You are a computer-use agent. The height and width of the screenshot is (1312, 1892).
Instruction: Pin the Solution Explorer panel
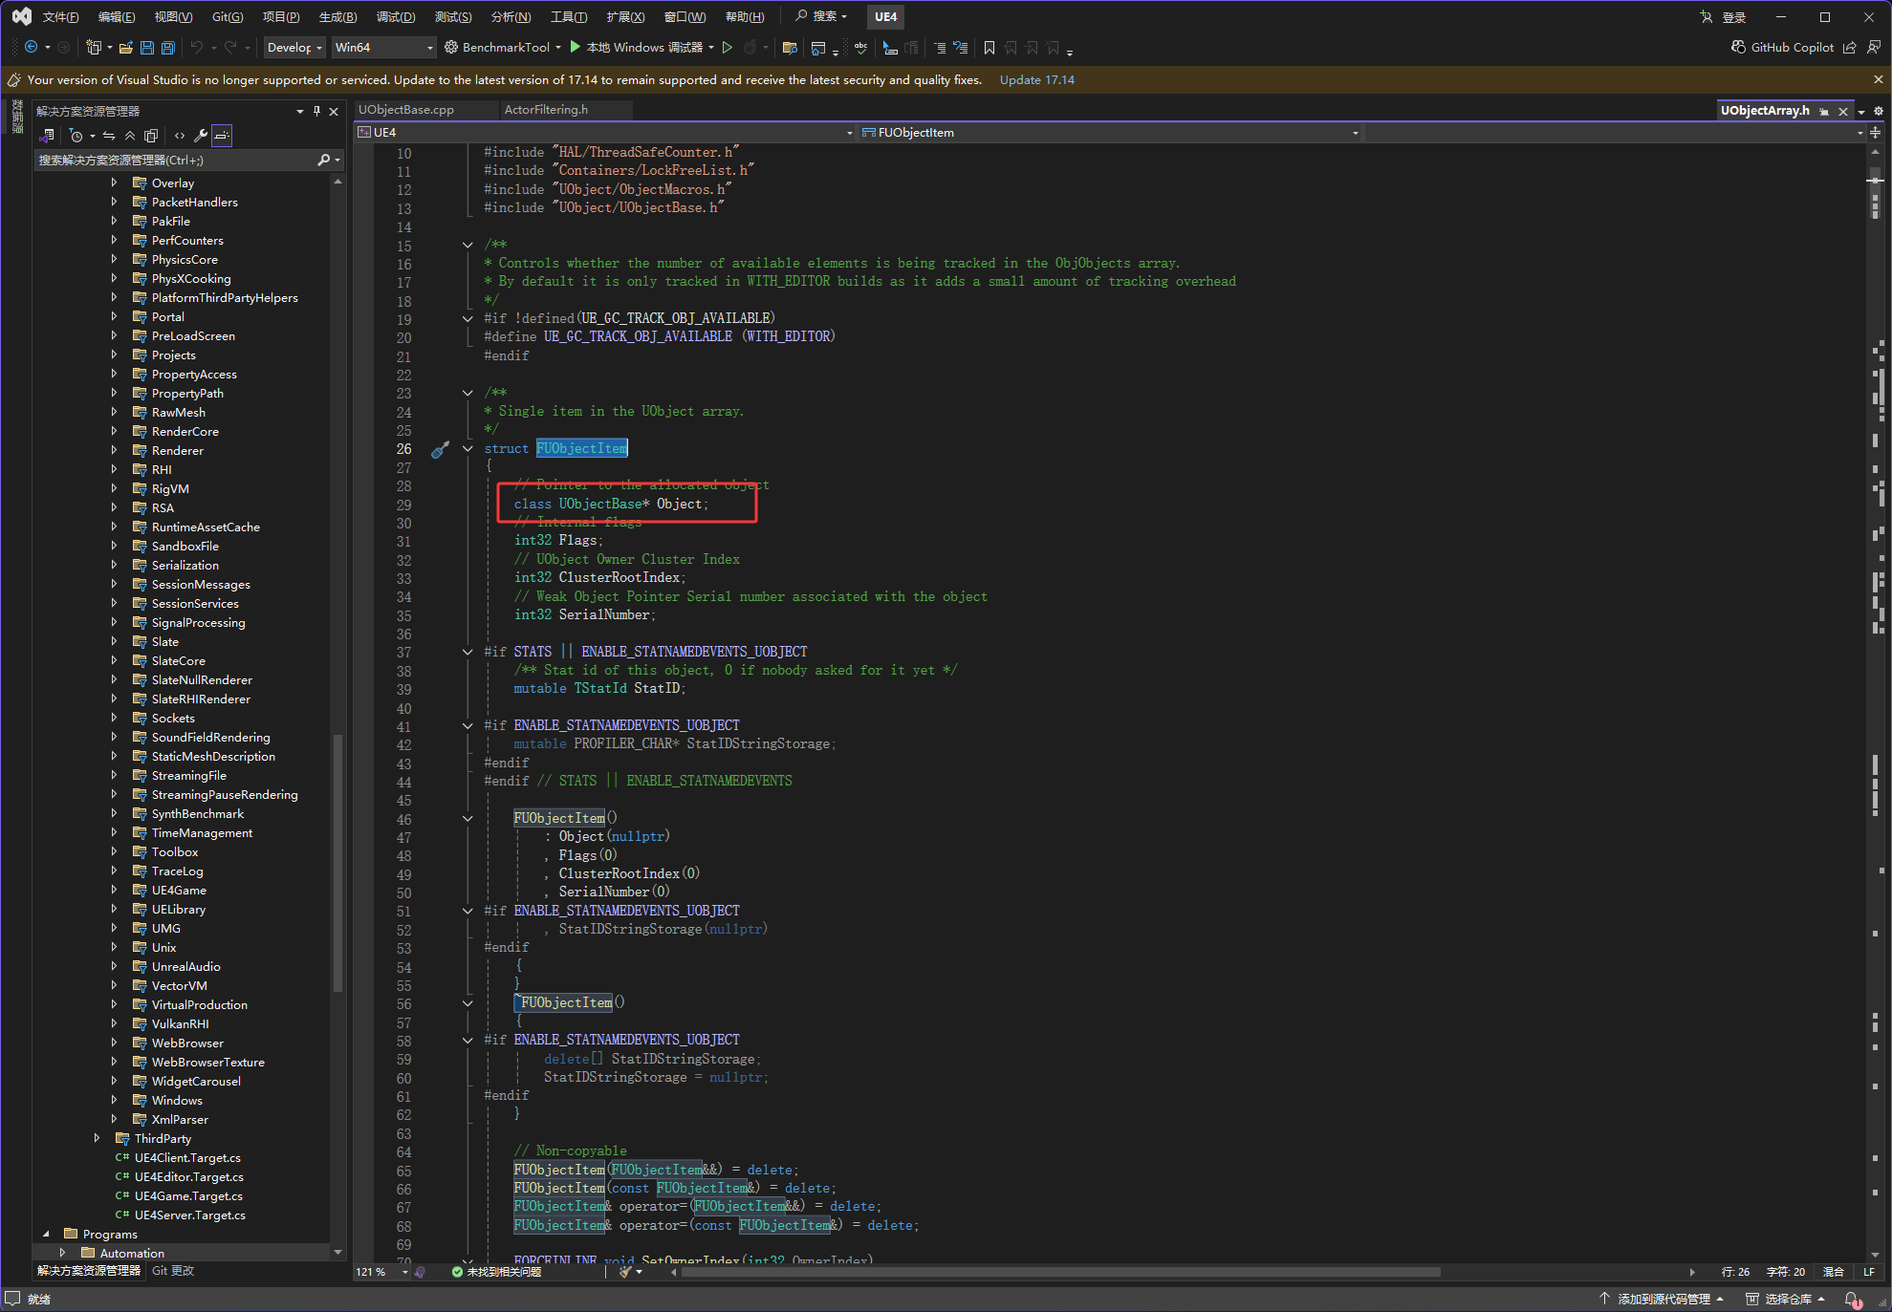[x=316, y=112]
